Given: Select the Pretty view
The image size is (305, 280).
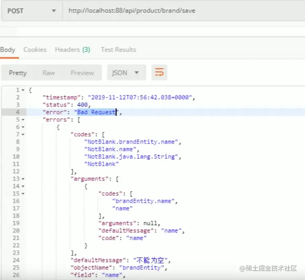Looking at the screenshot, I should point(18,73).
